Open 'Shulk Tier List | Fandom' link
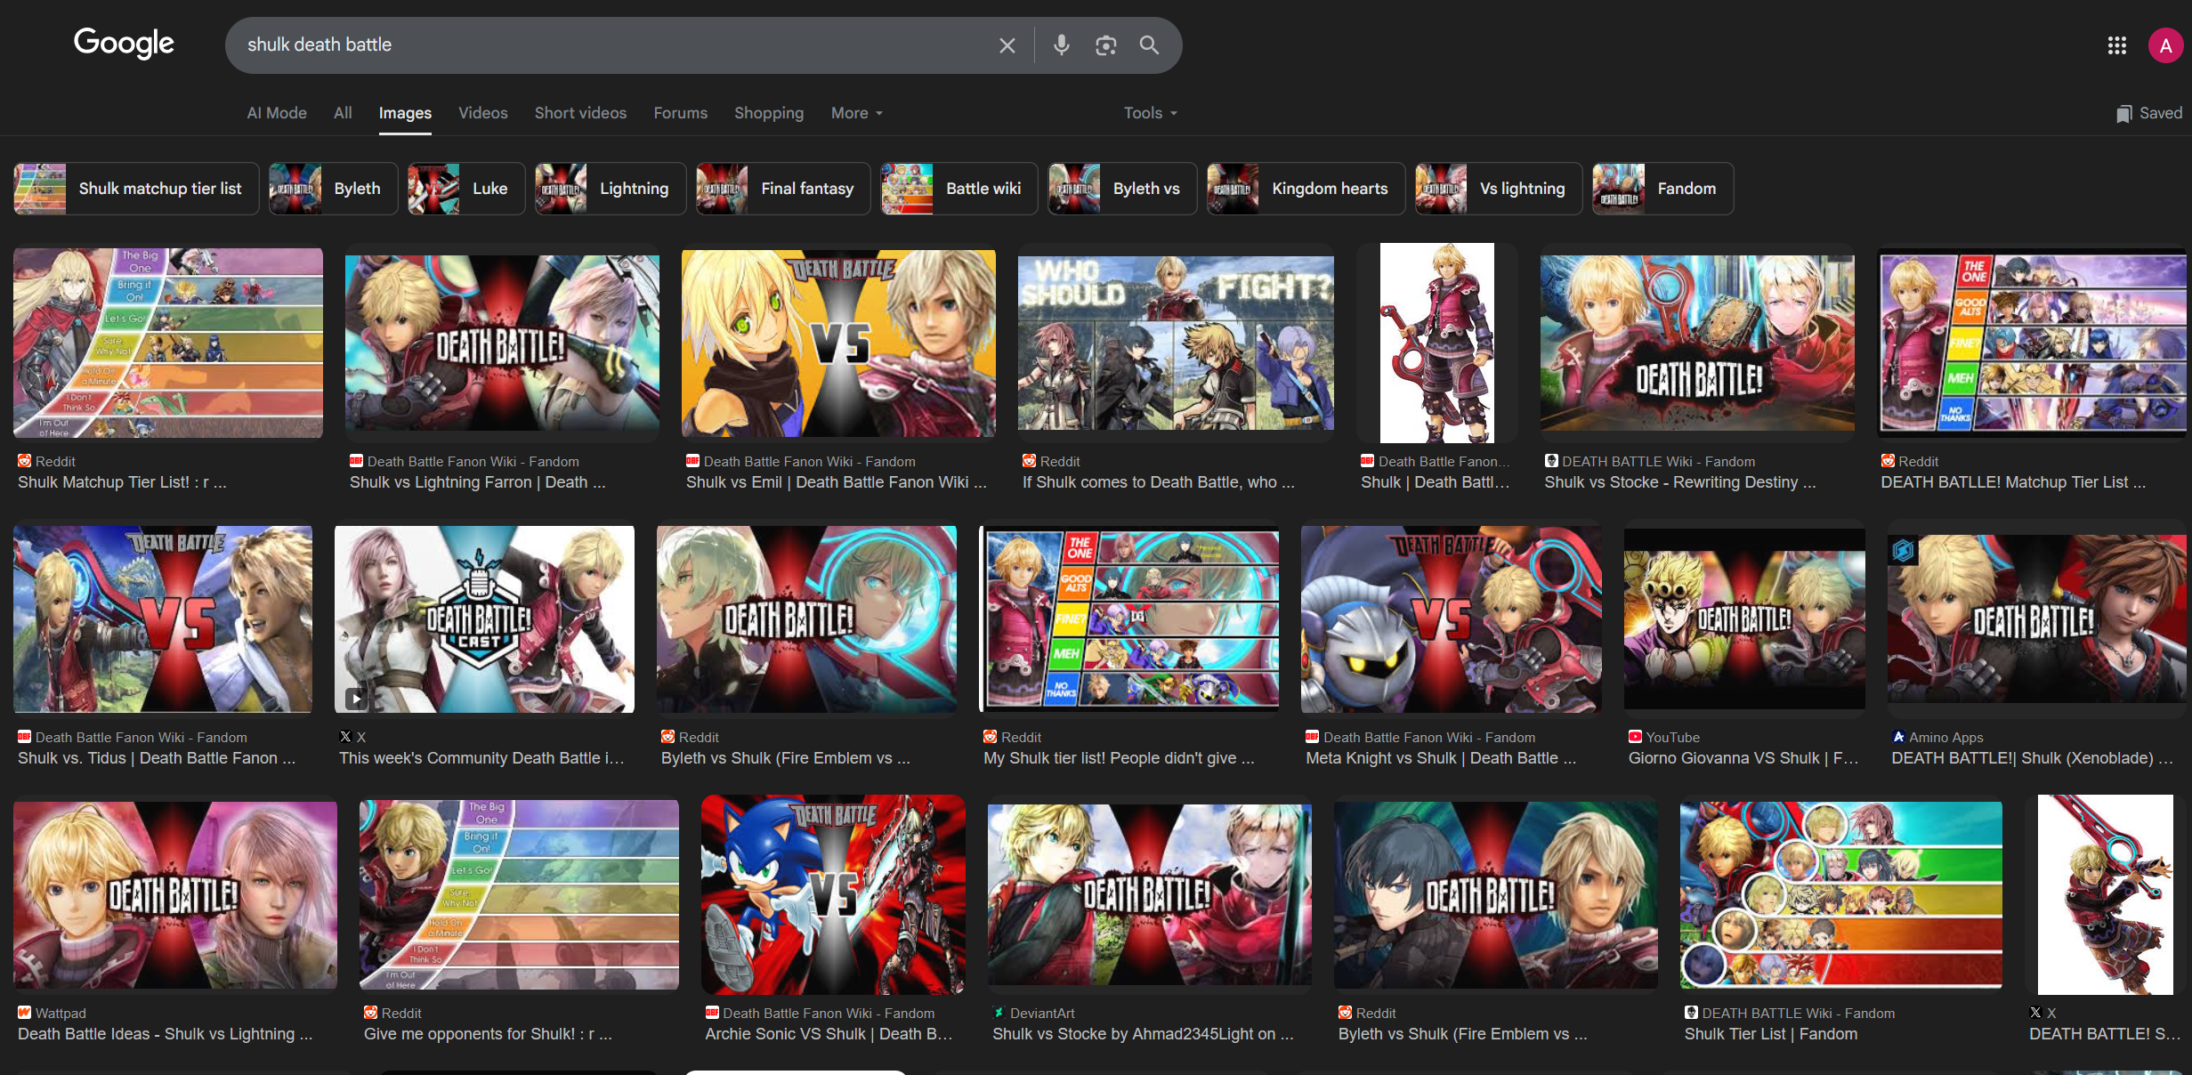Image resolution: width=2192 pixels, height=1075 pixels. point(1770,1034)
